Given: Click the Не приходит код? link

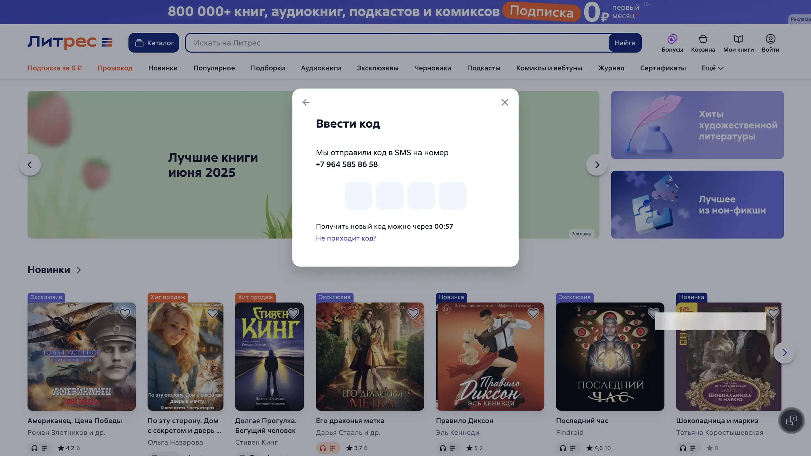Looking at the screenshot, I should 346,238.
